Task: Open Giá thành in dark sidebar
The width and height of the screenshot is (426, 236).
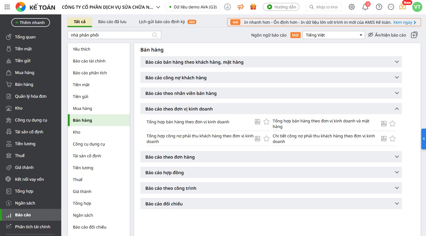Action: pyautogui.click(x=31, y=167)
